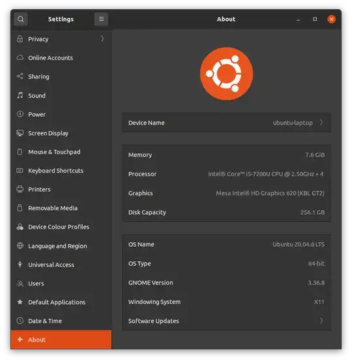Click the OS Type 64-bit value
The image size is (352, 361).
click(316, 263)
